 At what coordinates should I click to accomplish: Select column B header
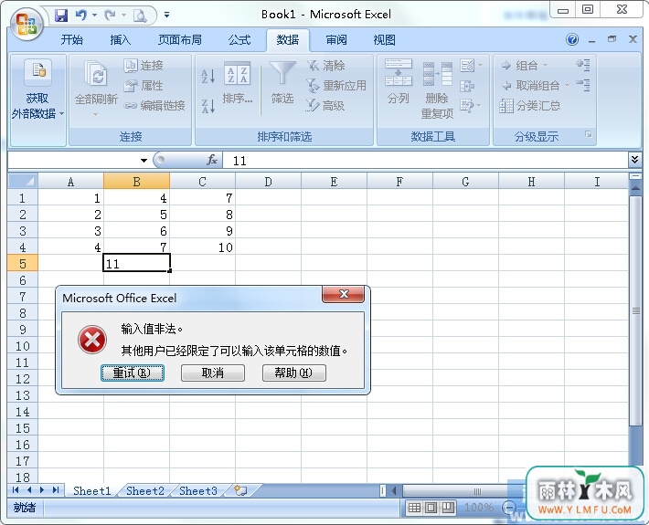[x=136, y=182]
